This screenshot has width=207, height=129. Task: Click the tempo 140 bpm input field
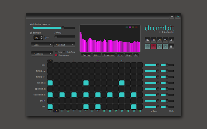point(37,38)
